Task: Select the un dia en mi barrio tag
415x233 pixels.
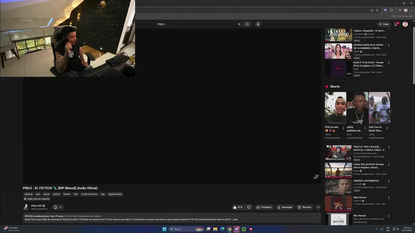Action: coord(89,194)
